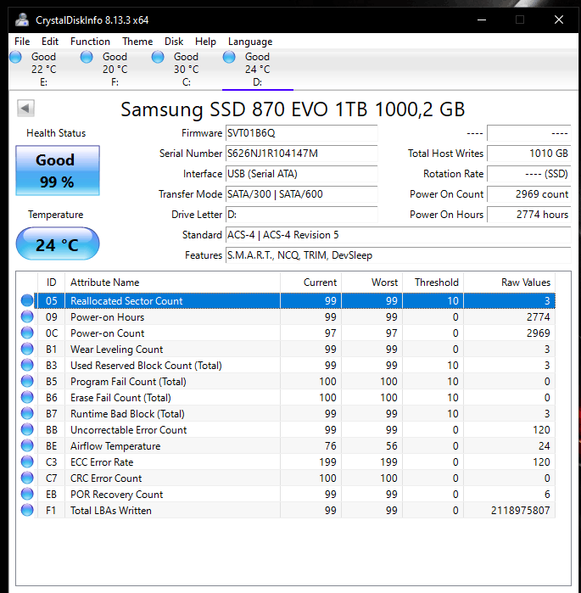The width and height of the screenshot is (581, 593).
Task: Open the Disk menu
Action: [x=174, y=42]
